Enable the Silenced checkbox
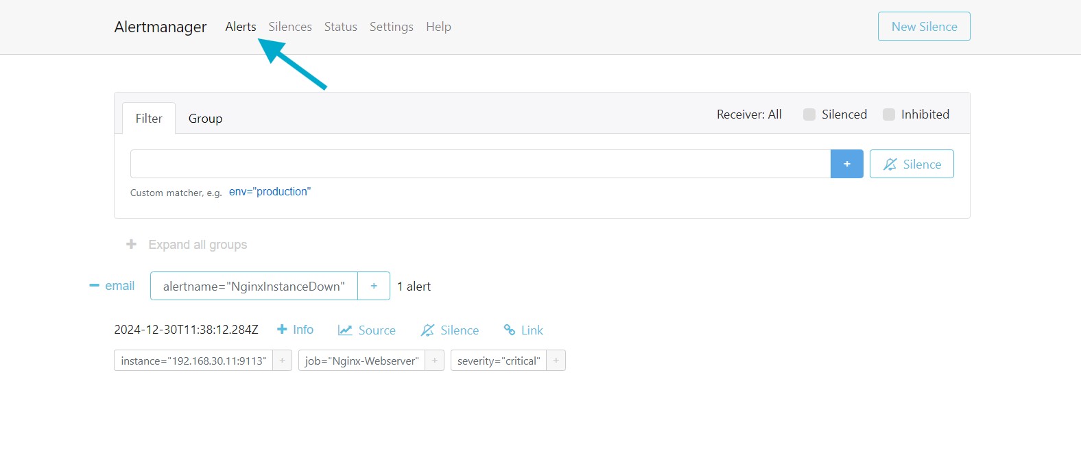This screenshot has width=1081, height=449. (x=809, y=114)
